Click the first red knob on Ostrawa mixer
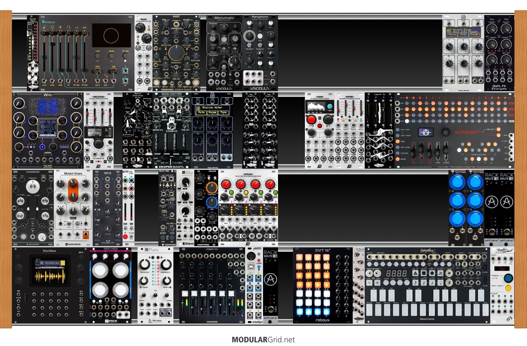Viewport: 527px width, 346px height. point(226,185)
